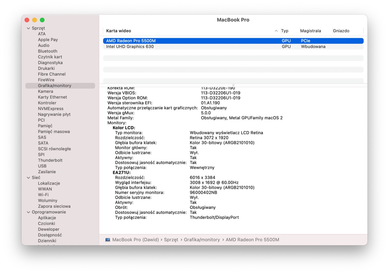Screen dimensions: 389x274
Task: Open Aplikacje under Oprogramowanie
Action: pyautogui.click(x=47, y=218)
